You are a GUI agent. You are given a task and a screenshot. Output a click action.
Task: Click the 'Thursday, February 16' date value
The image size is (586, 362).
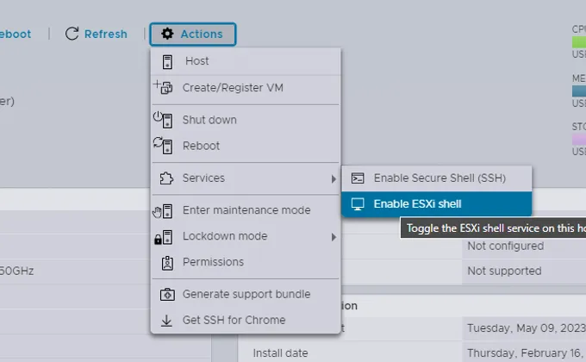point(527,353)
